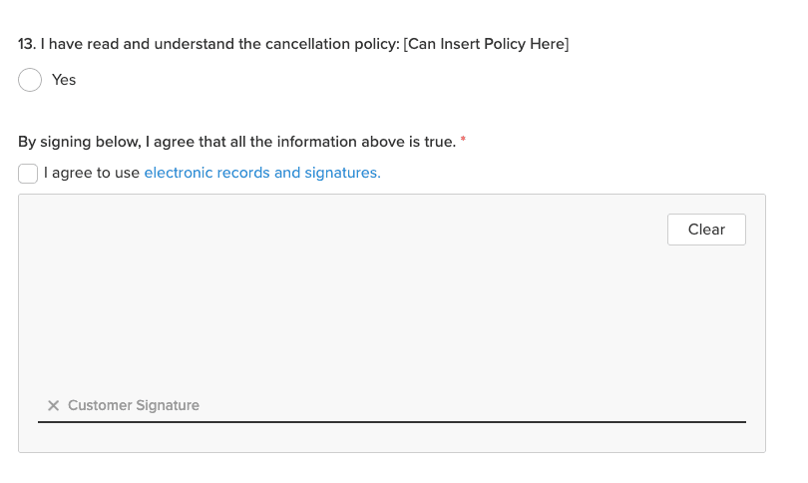The width and height of the screenshot is (808, 483).
Task: Click the "Customer Signature" placeholder text
Action: (134, 406)
